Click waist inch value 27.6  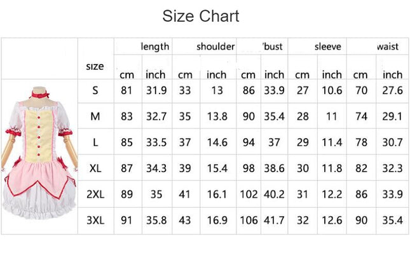coord(392,90)
